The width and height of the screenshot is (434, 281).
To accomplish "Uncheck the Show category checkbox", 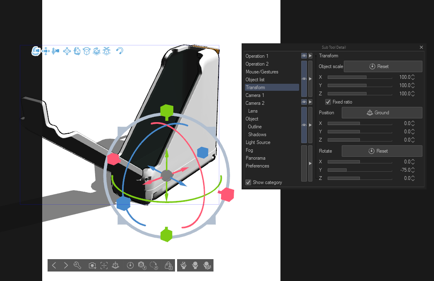I will click(x=248, y=182).
